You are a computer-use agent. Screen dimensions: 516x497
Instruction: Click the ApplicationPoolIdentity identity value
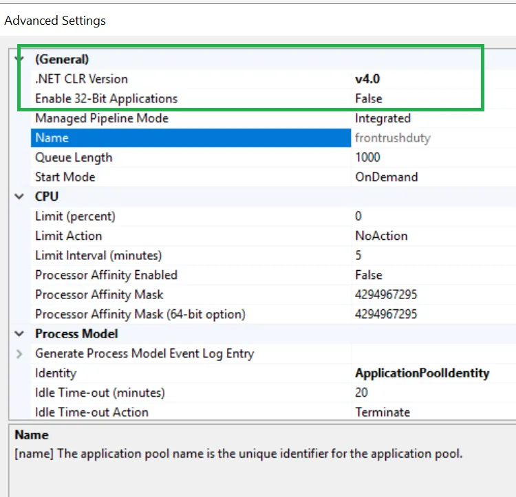coord(422,373)
